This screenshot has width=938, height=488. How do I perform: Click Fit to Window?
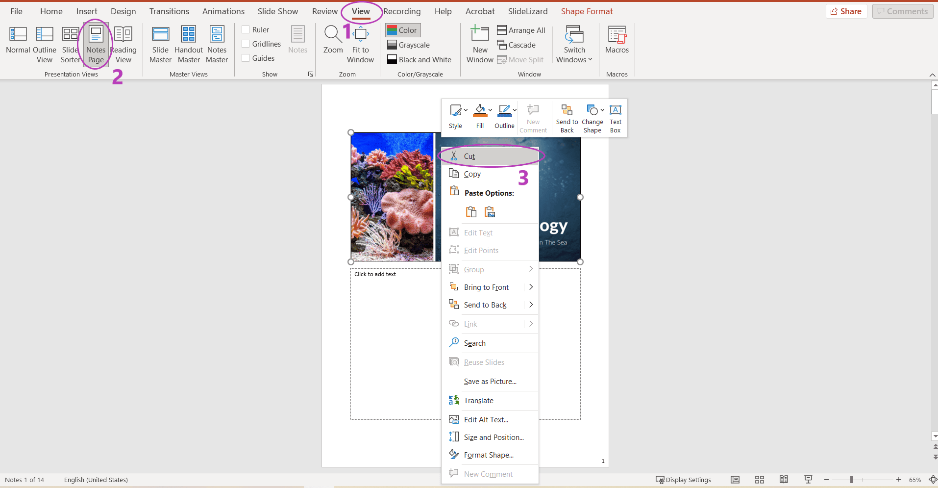[x=361, y=44]
